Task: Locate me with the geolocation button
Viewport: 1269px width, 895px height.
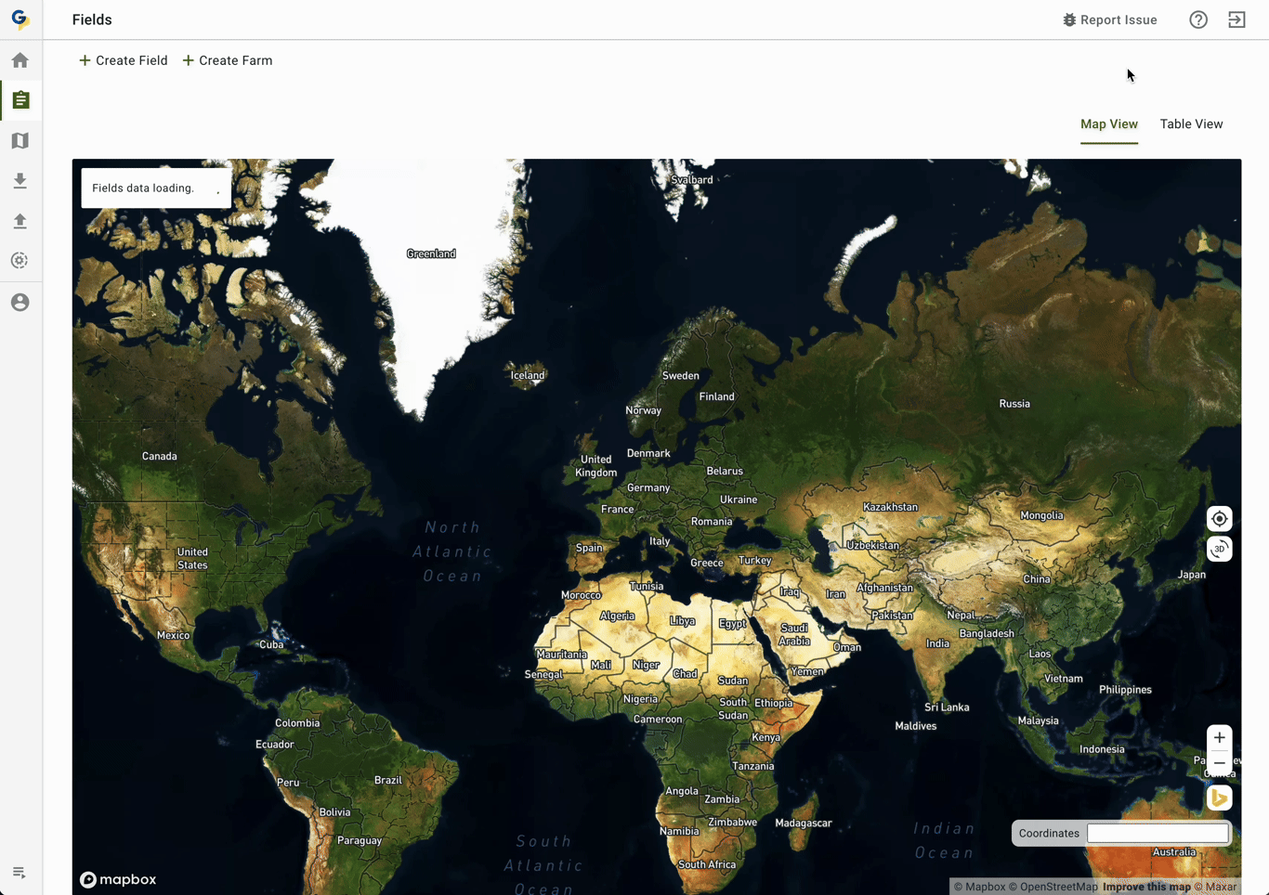Action: pos(1219,519)
